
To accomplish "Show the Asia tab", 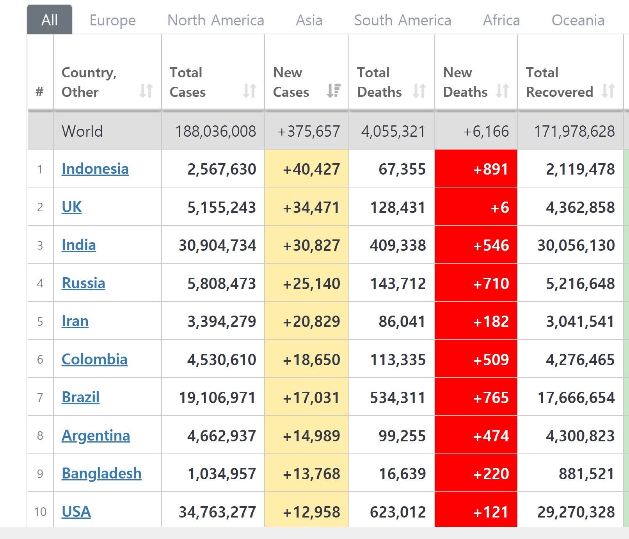I will (309, 20).
